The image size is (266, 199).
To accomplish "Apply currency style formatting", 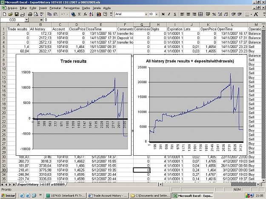I will pyautogui.click(x=208, y=14).
